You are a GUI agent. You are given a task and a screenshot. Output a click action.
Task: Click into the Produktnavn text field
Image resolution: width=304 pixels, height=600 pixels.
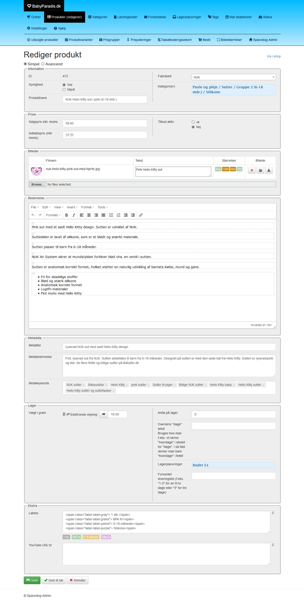pyautogui.click(x=105, y=100)
